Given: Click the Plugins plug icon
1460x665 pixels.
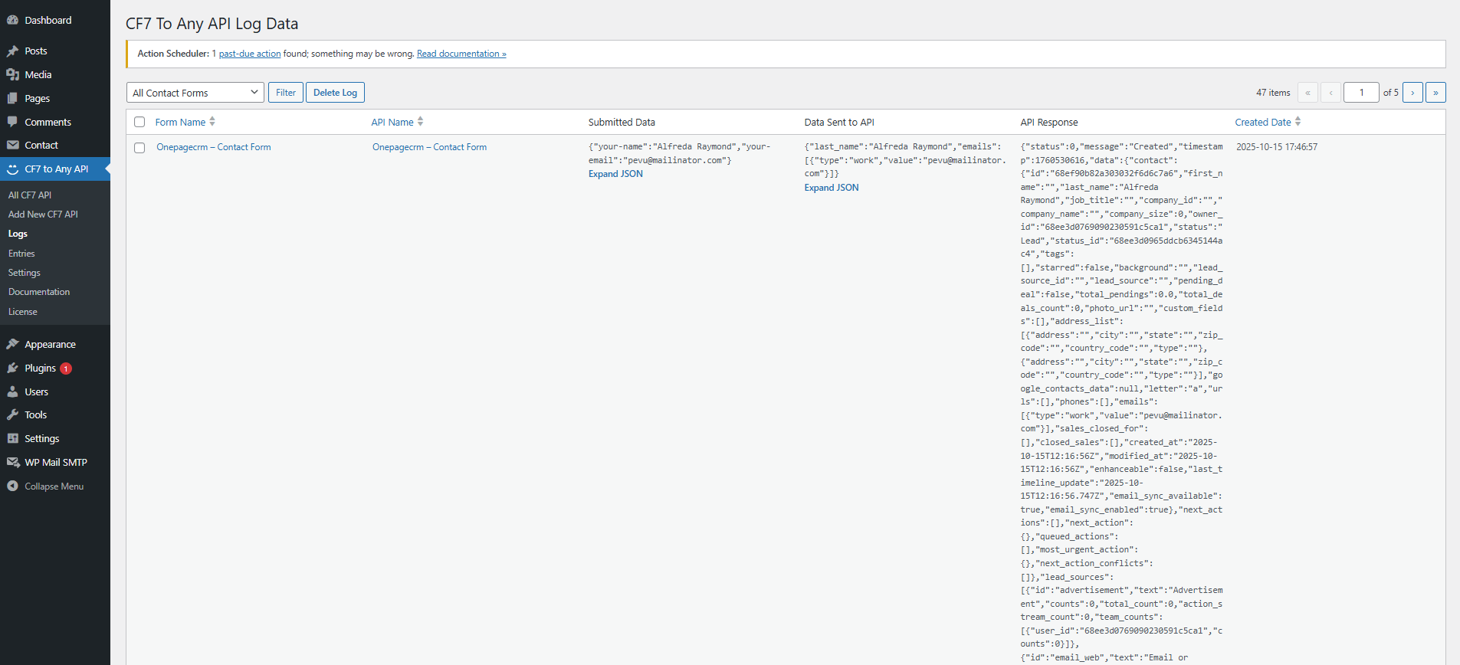Looking at the screenshot, I should click(12, 369).
